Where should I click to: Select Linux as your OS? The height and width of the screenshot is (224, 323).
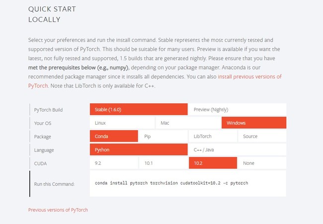click(122, 123)
